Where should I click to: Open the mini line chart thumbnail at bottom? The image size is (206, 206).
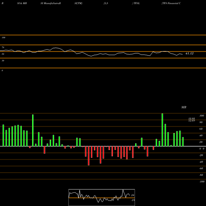102,197
